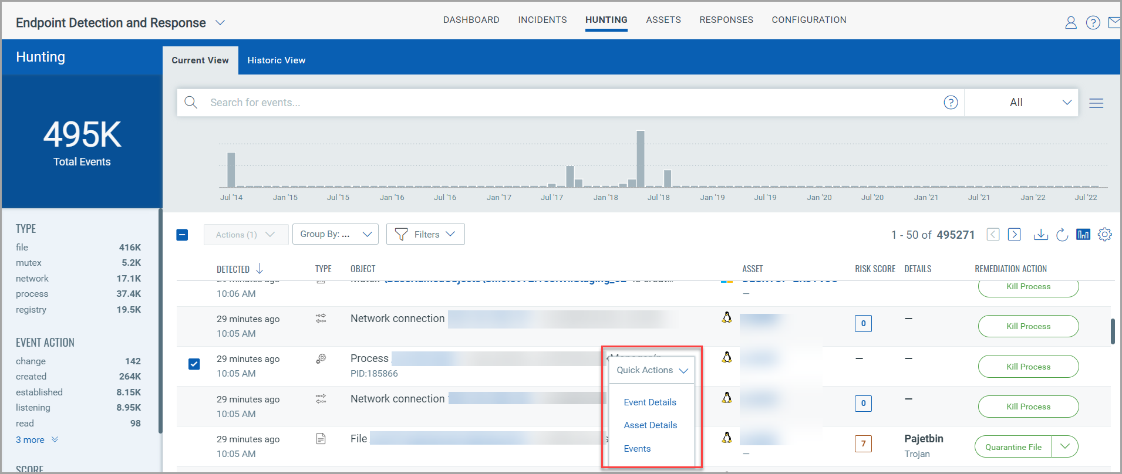The height and width of the screenshot is (474, 1122).
Task: Open the Filters dropdown
Action: (x=426, y=234)
